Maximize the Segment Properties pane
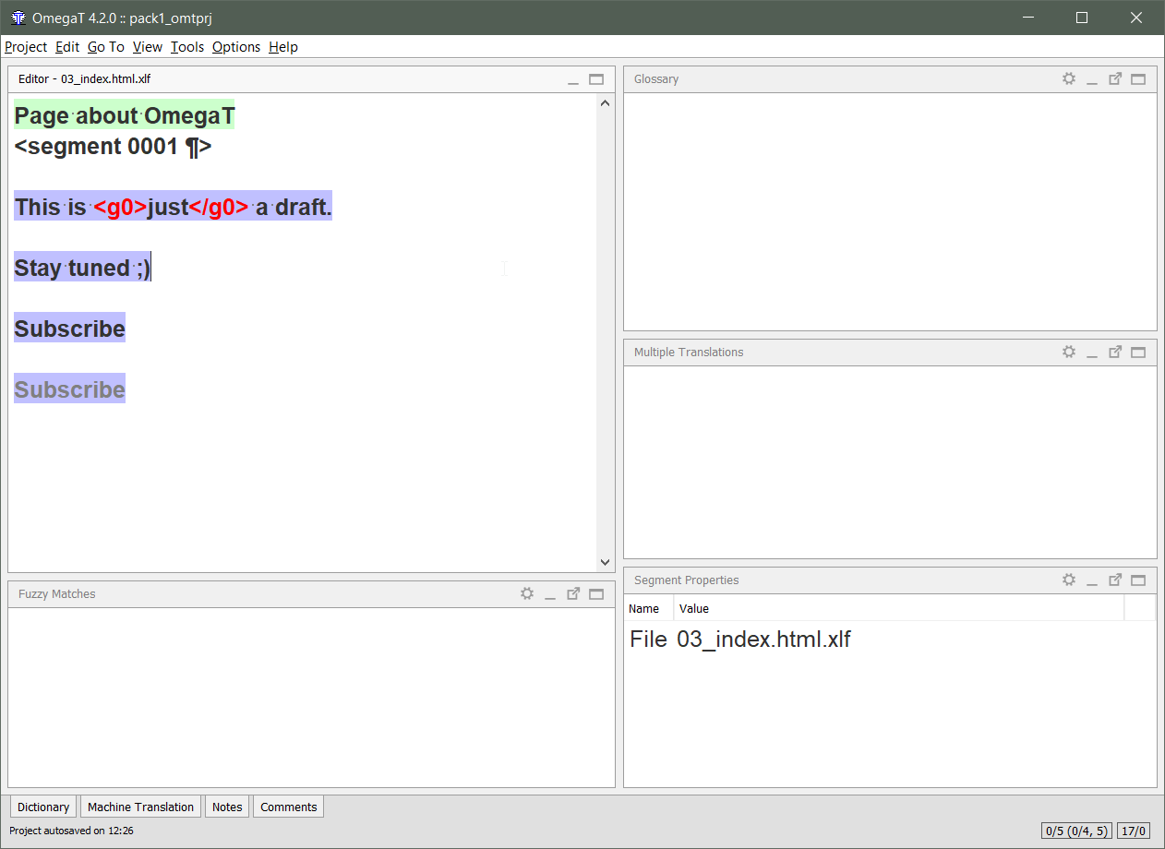Viewport: 1165px width, 849px height. [x=1138, y=580]
